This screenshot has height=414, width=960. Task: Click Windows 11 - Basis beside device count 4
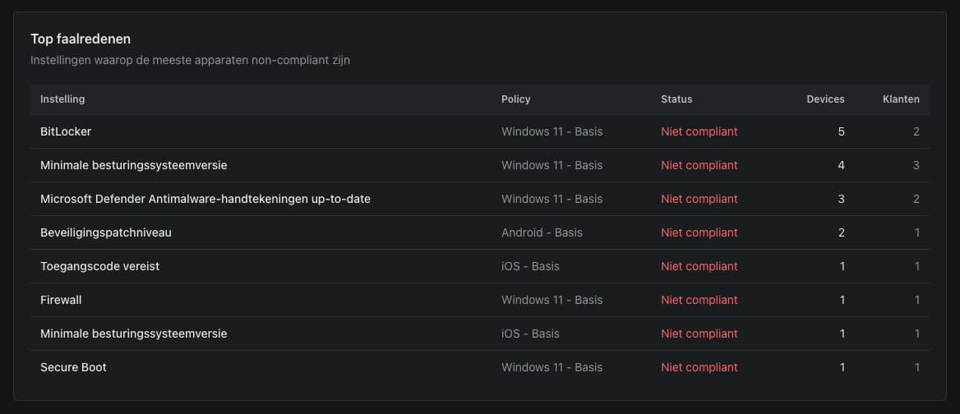552,165
